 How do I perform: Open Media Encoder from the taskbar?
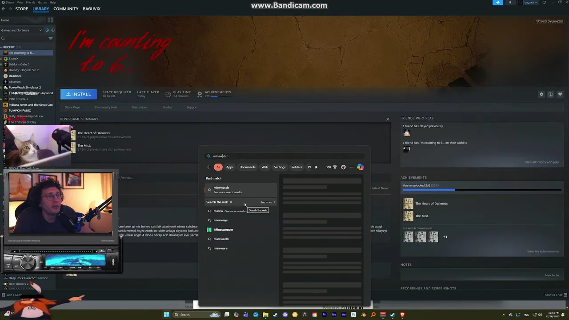(x=334, y=315)
